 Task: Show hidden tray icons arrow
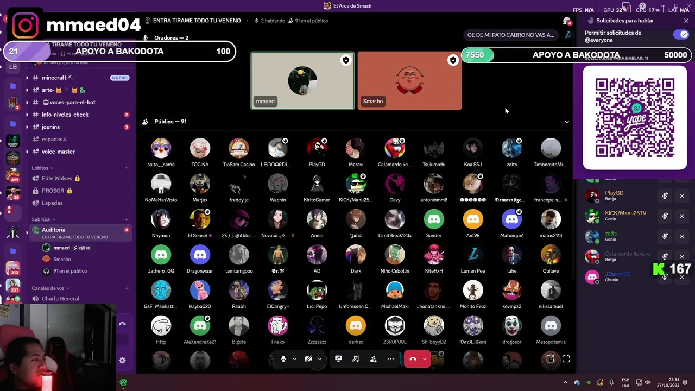click(x=565, y=382)
